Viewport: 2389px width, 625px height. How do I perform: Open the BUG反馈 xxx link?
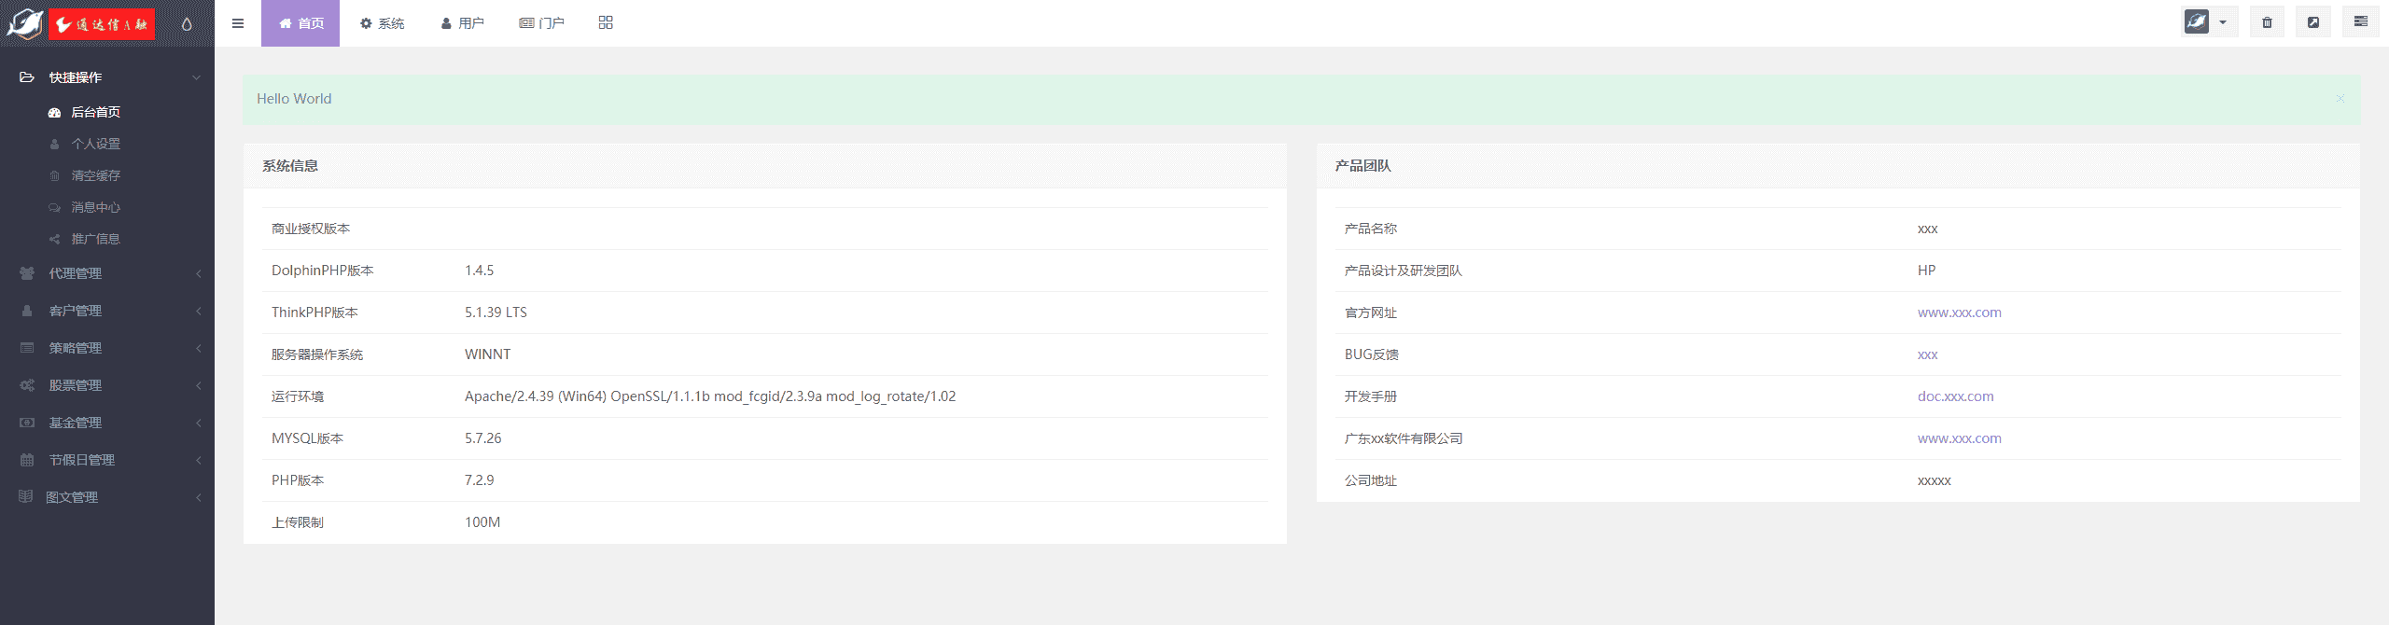[1927, 354]
